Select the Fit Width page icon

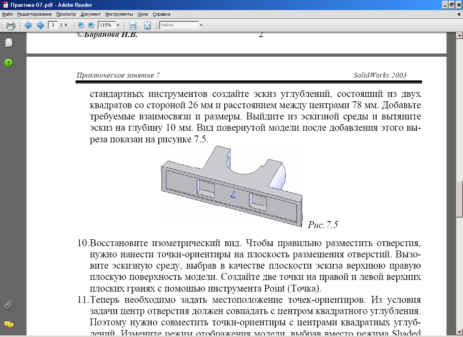(133, 25)
